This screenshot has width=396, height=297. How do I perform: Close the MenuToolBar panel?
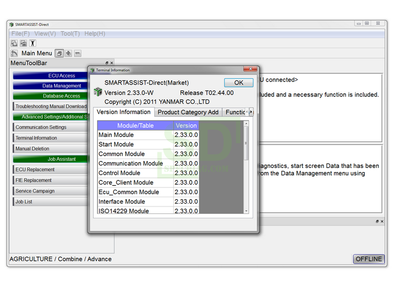(112, 63)
